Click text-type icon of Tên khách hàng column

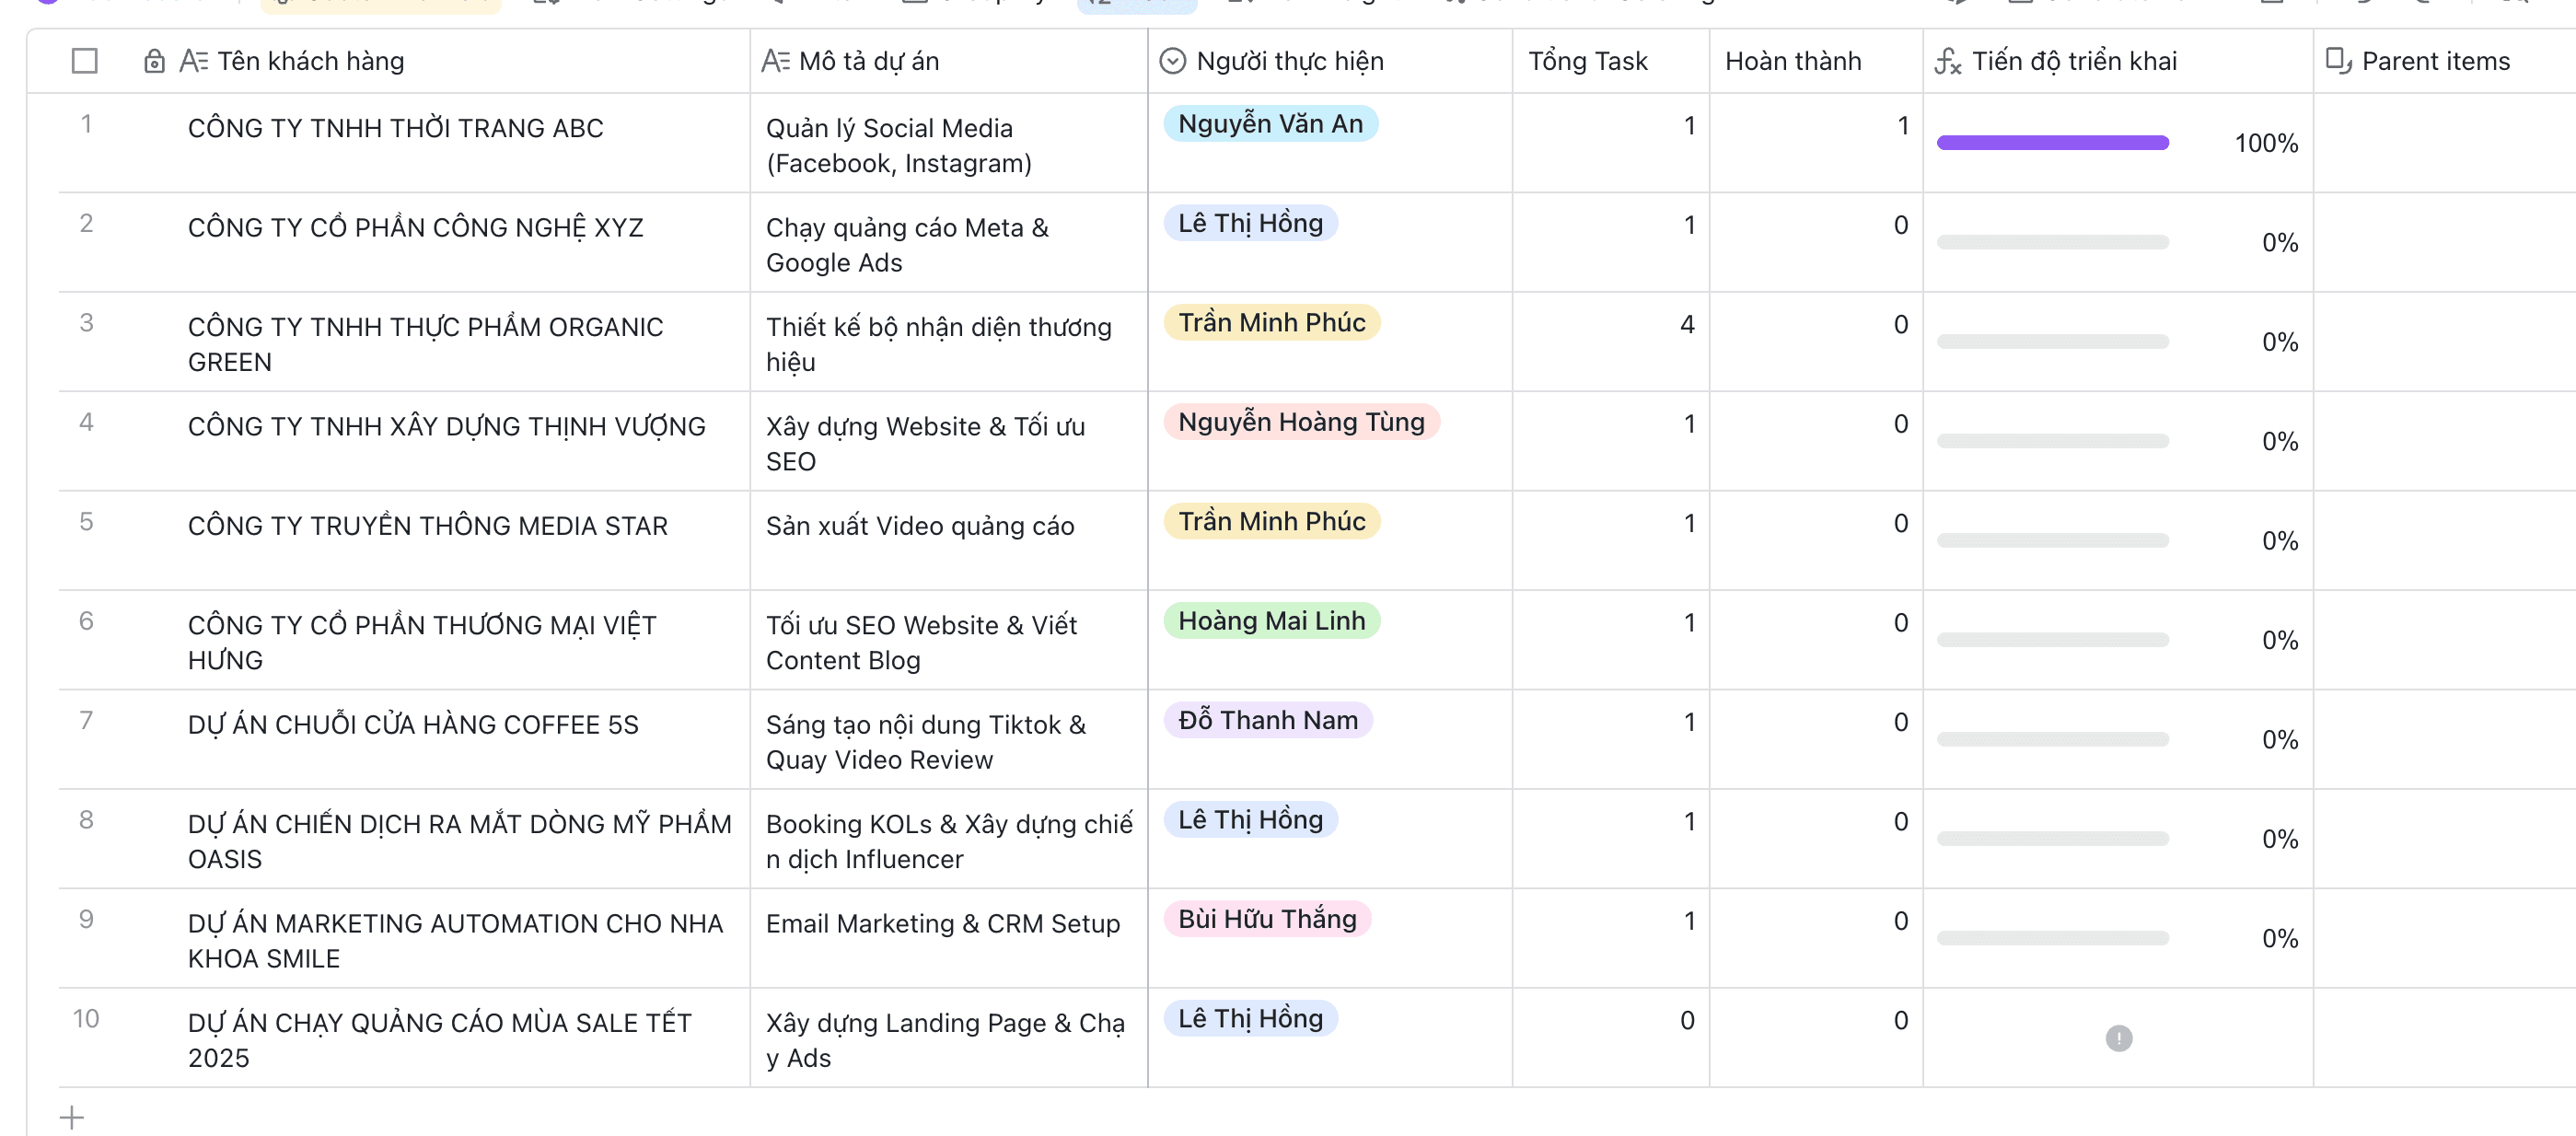click(x=193, y=62)
